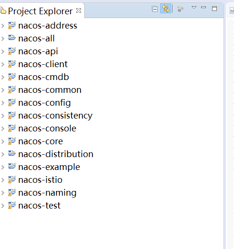This screenshot has height=249, width=234.
Task: Select the nacos-istio project label
Action: coord(40,180)
